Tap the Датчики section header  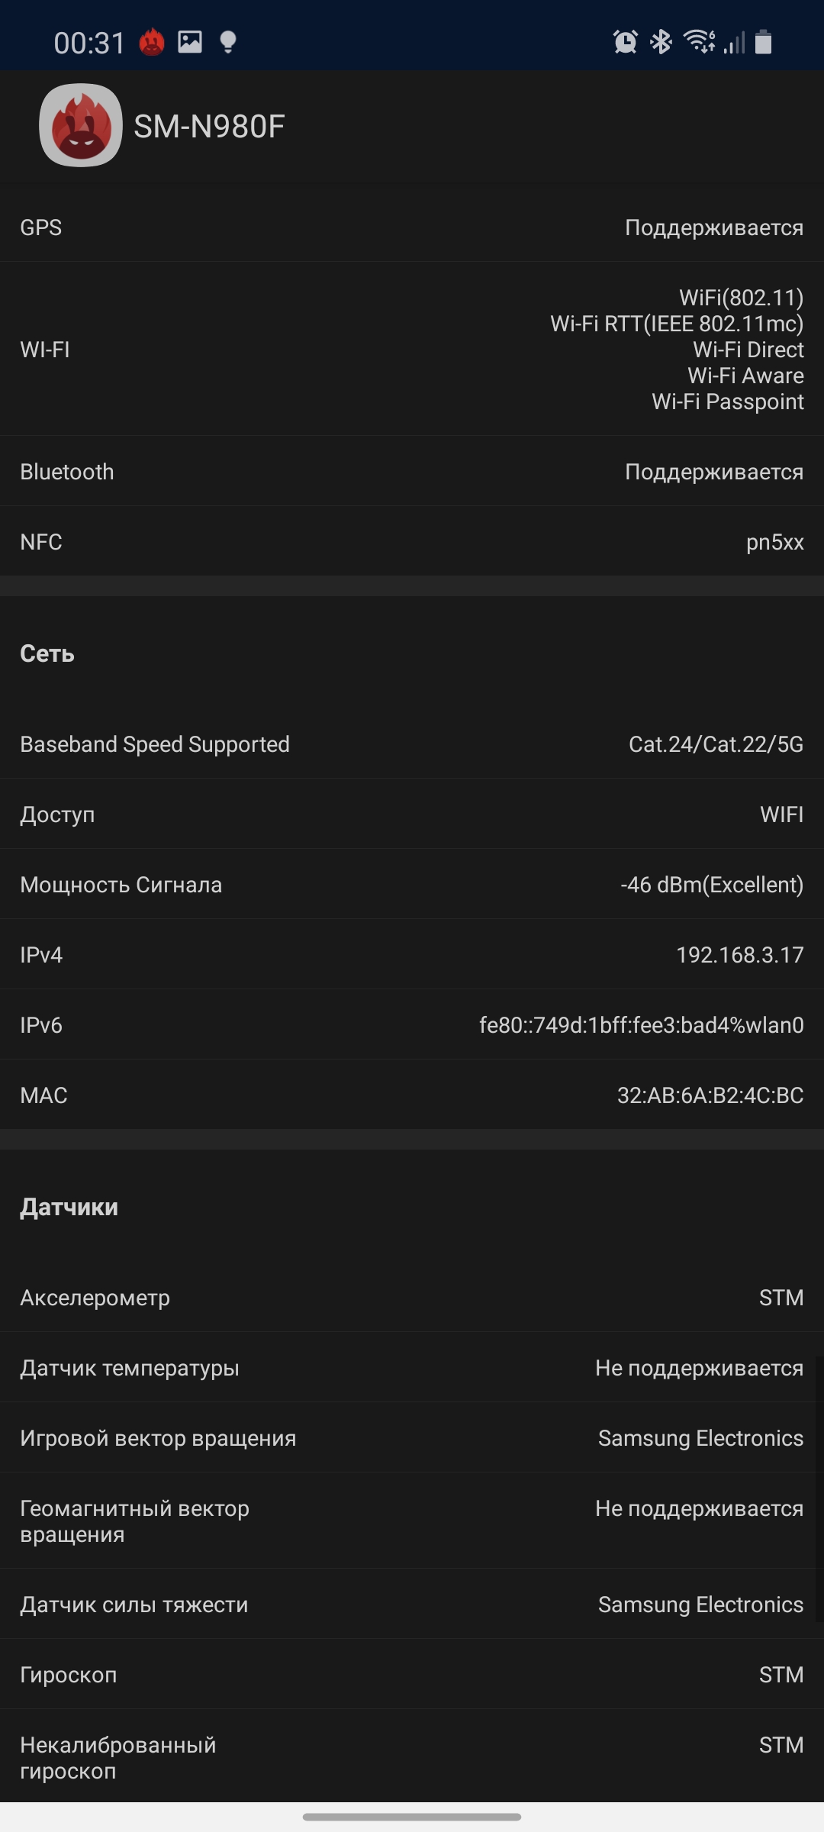tap(69, 1207)
